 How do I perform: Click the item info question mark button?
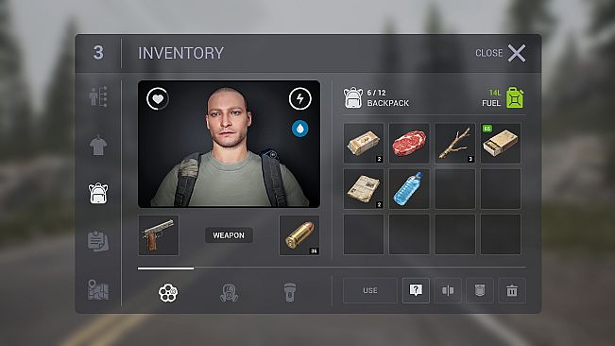(416, 290)
